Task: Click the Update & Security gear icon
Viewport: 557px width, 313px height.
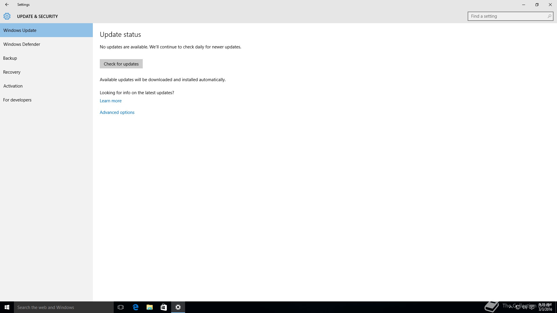Action: [7, 16]
